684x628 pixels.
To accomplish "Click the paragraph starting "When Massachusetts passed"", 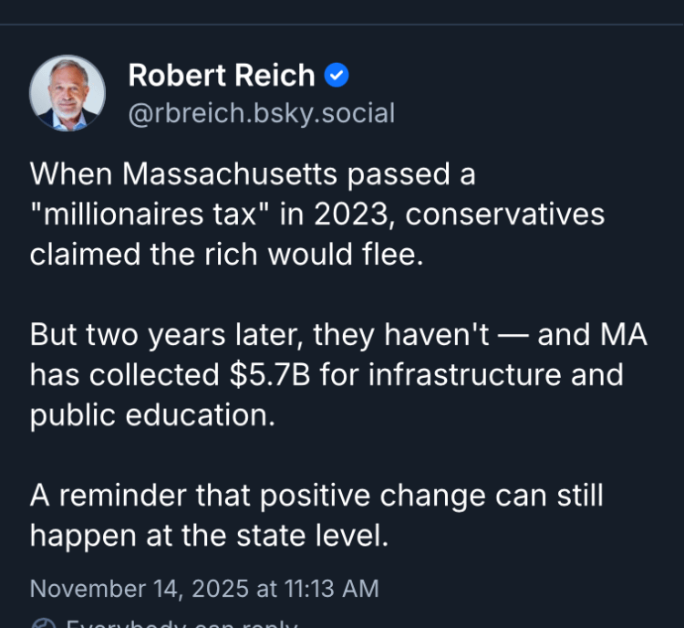I will (x=316, y=213).
